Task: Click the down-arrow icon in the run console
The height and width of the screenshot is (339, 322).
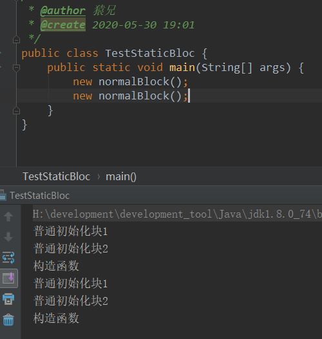Action: pyautogui.click(x=8, y=237)
